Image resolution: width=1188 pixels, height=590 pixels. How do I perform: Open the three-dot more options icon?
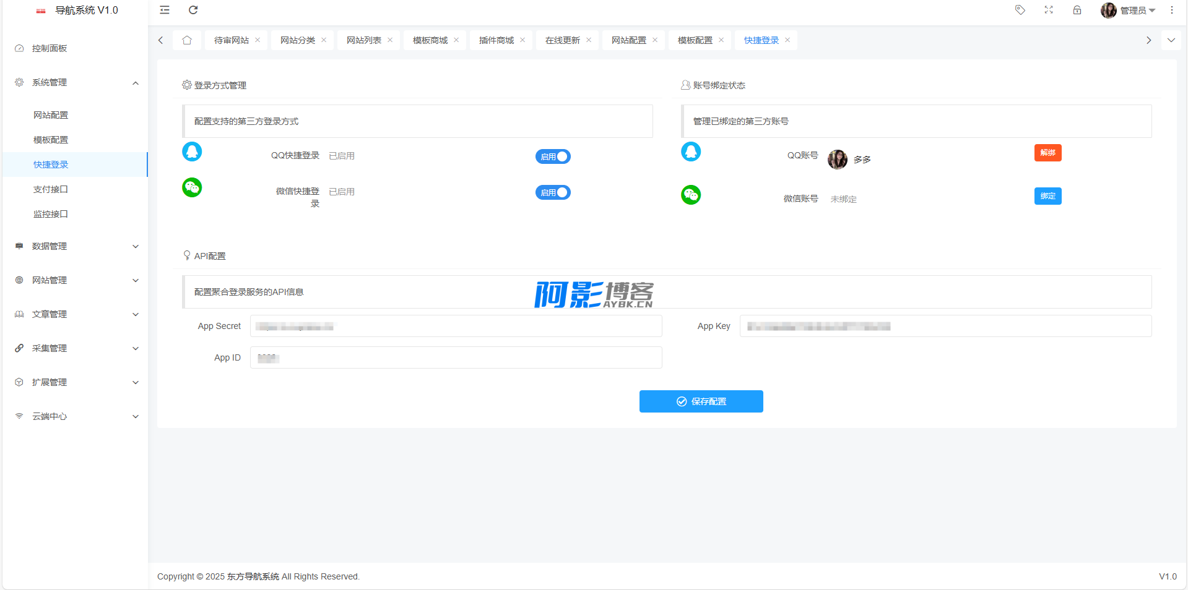click(x=1172, y=10)
